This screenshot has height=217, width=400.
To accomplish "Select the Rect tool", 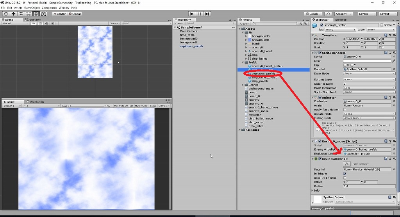I will coord(36,14).
